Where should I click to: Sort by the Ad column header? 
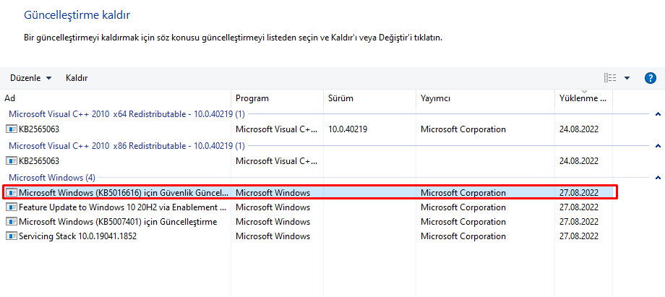(116, 98)
